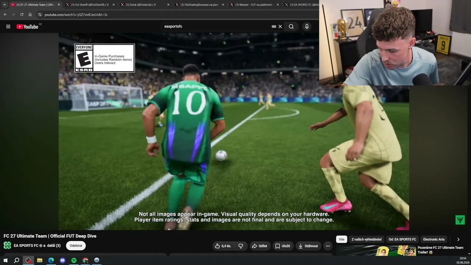This screenshot has width=471, height=265.
Task: Reload the YouTube page
Action: (x=22, y=15)
